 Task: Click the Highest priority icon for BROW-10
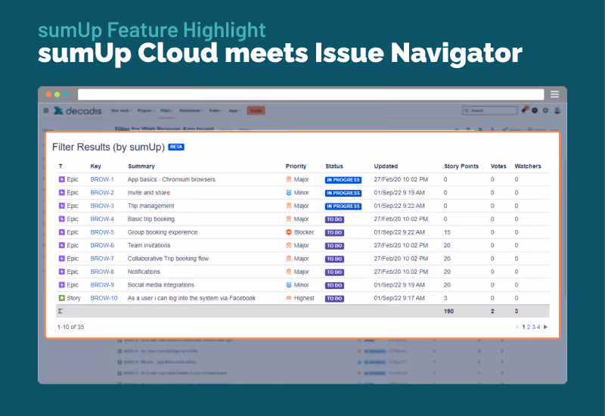pyautogui.click(x=289, y=298)
